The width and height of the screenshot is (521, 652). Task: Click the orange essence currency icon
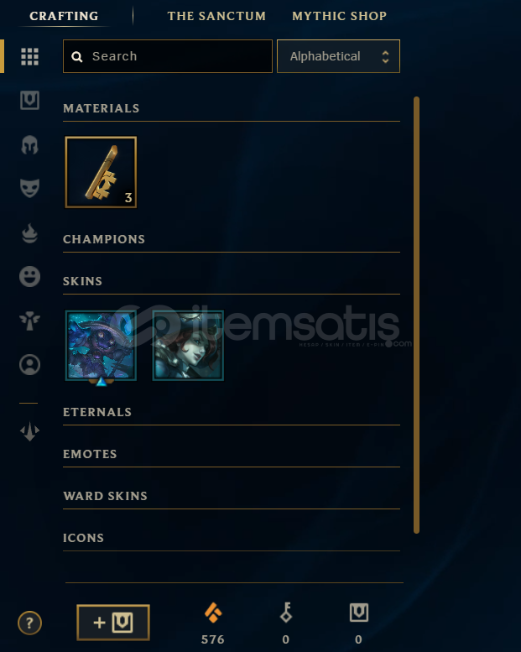tap(213, 613)
